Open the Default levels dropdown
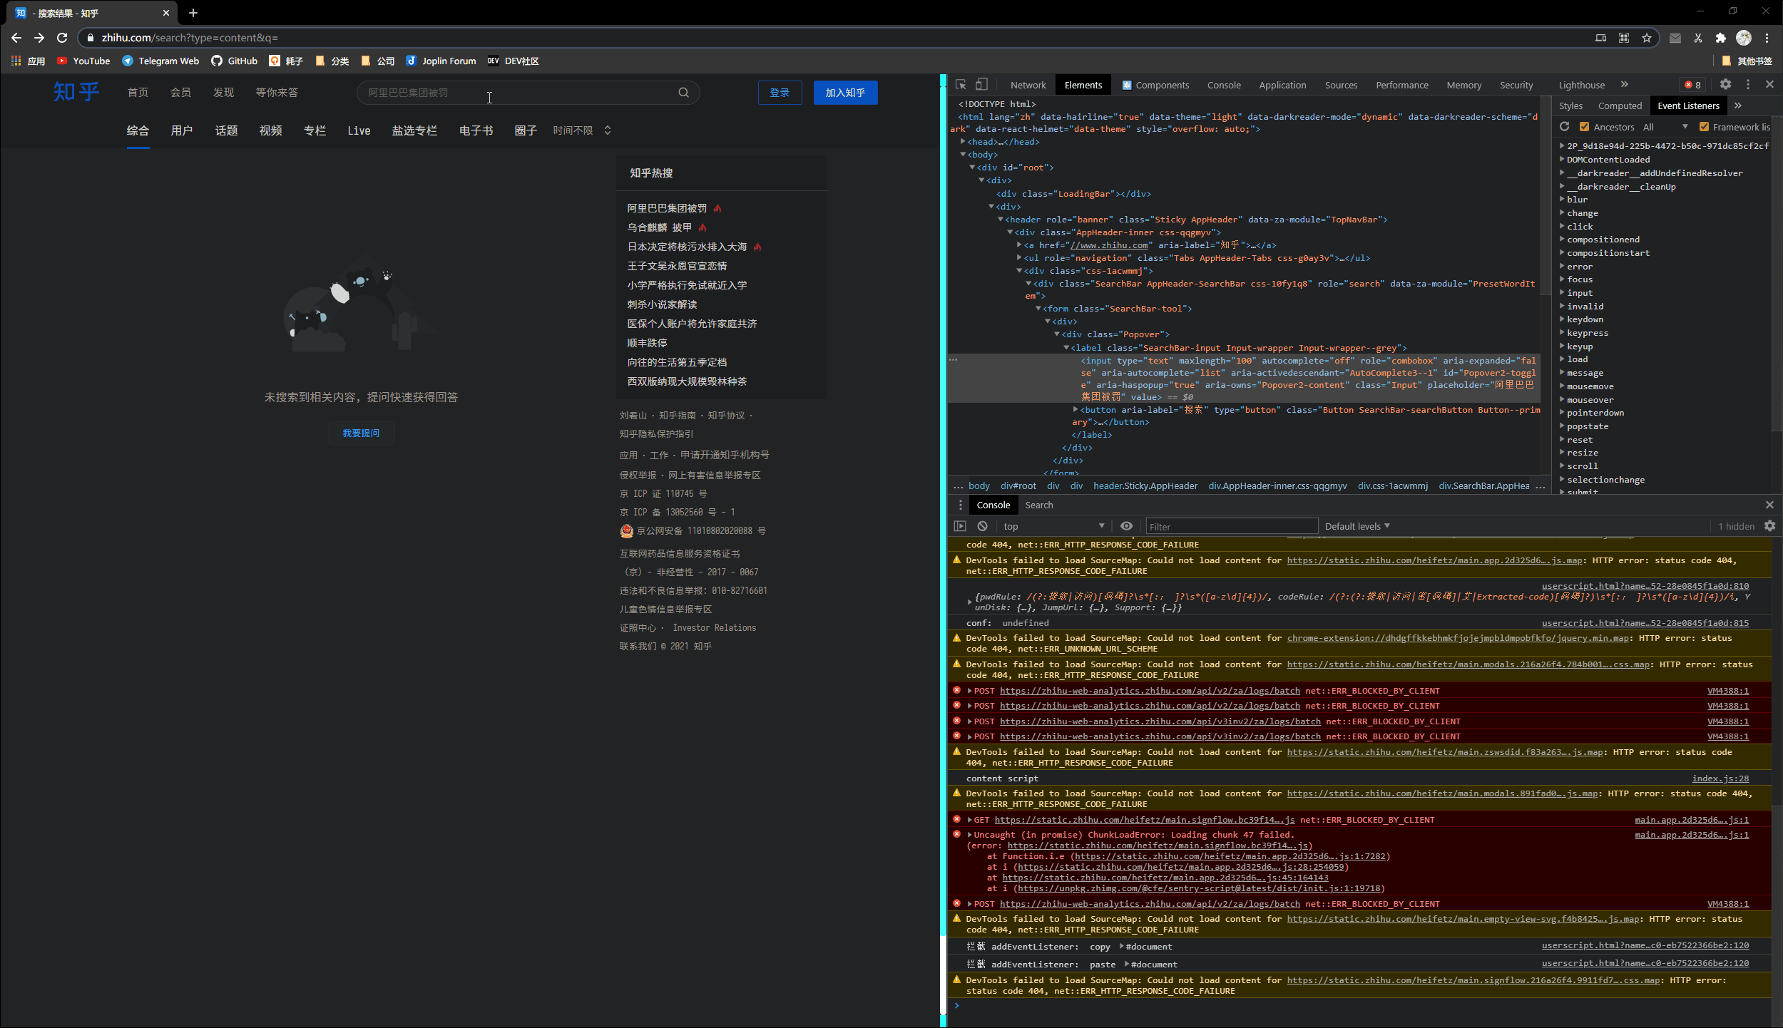 (x=1357, y=526)
